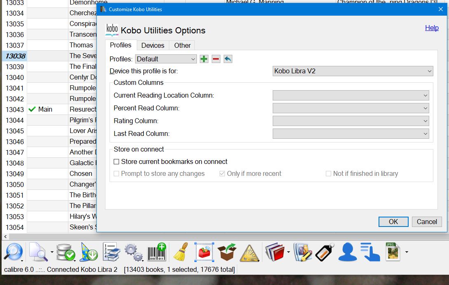Image resolution: width=449 pixels, height=285 pixels.
Task: Click the broom cleanup icon
Action: coord(181,252)
